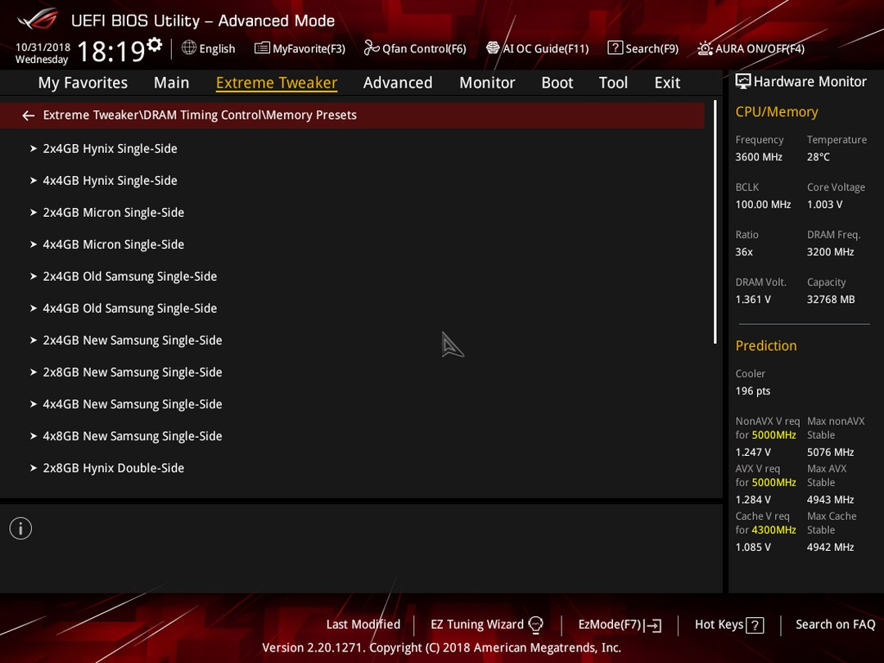Open the Monitor tab
884x663 pixels.
coord(487,83)
